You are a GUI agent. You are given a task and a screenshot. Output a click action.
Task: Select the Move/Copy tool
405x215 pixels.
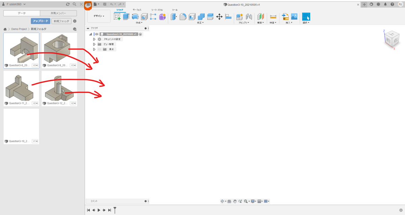coord(219,16)
